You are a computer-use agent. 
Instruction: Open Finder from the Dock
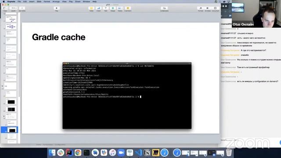tap(52, 153)
